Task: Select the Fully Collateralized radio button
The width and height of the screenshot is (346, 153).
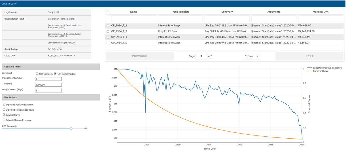Action: [x=55, y=74]
